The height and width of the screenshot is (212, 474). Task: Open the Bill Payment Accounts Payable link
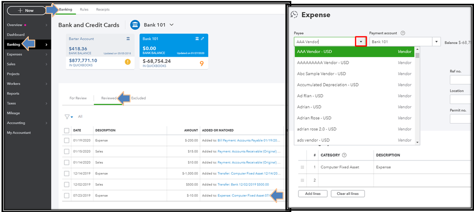tap(249, 141)
